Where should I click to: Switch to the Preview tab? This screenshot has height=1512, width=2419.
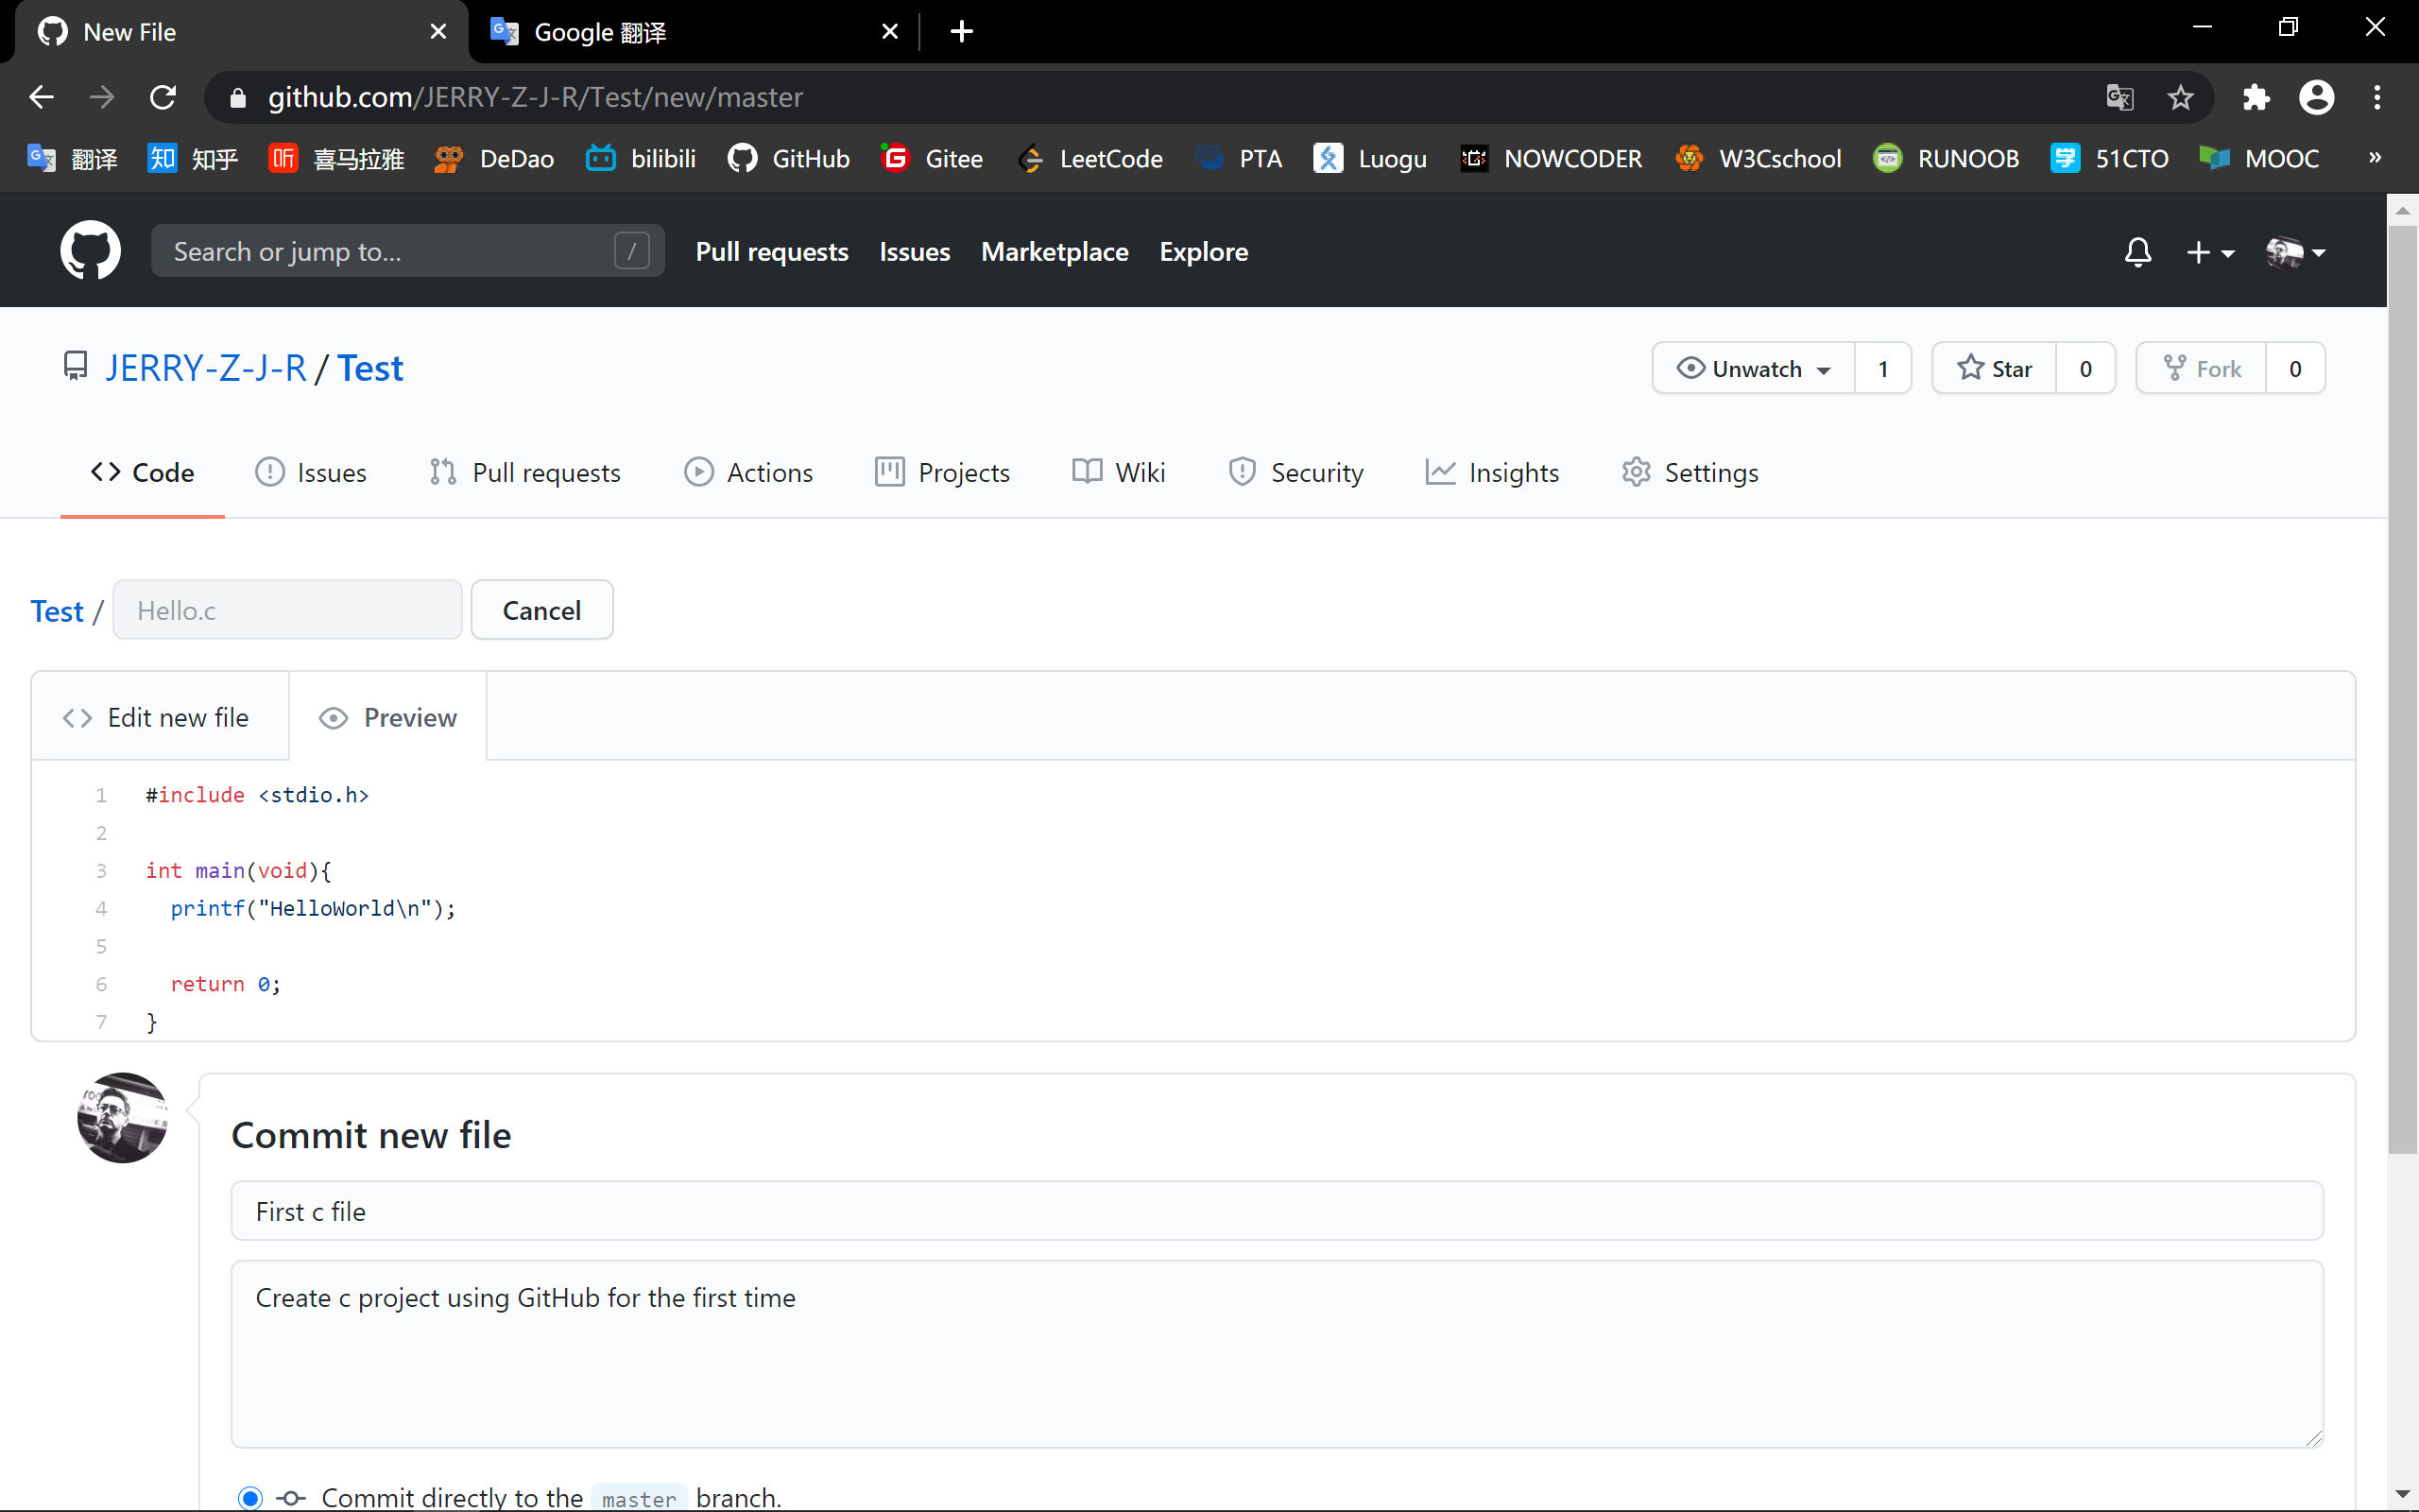(x=387, y=717)
